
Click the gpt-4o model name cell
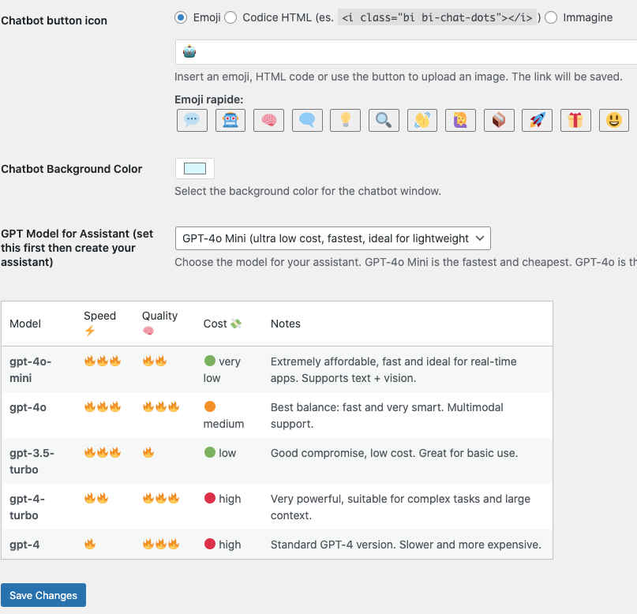pos(28,407)
